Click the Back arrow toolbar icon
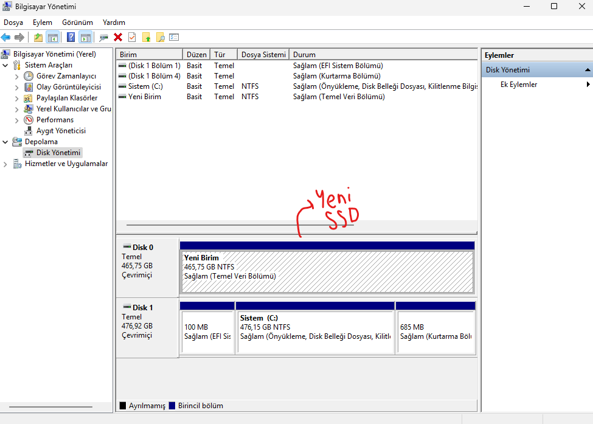 click(x=5, y=38)
